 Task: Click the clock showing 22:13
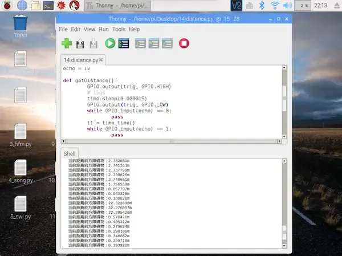(x=320, y=6)
